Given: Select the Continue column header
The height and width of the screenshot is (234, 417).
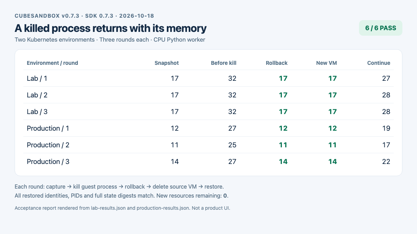Looking at the screenshot, I should tap(379, 63).
